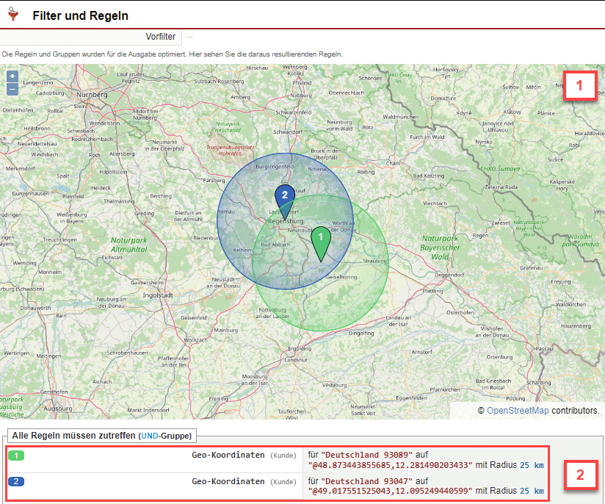Zoom out of the map
The image size is (605, 504).
coord(12,89)
